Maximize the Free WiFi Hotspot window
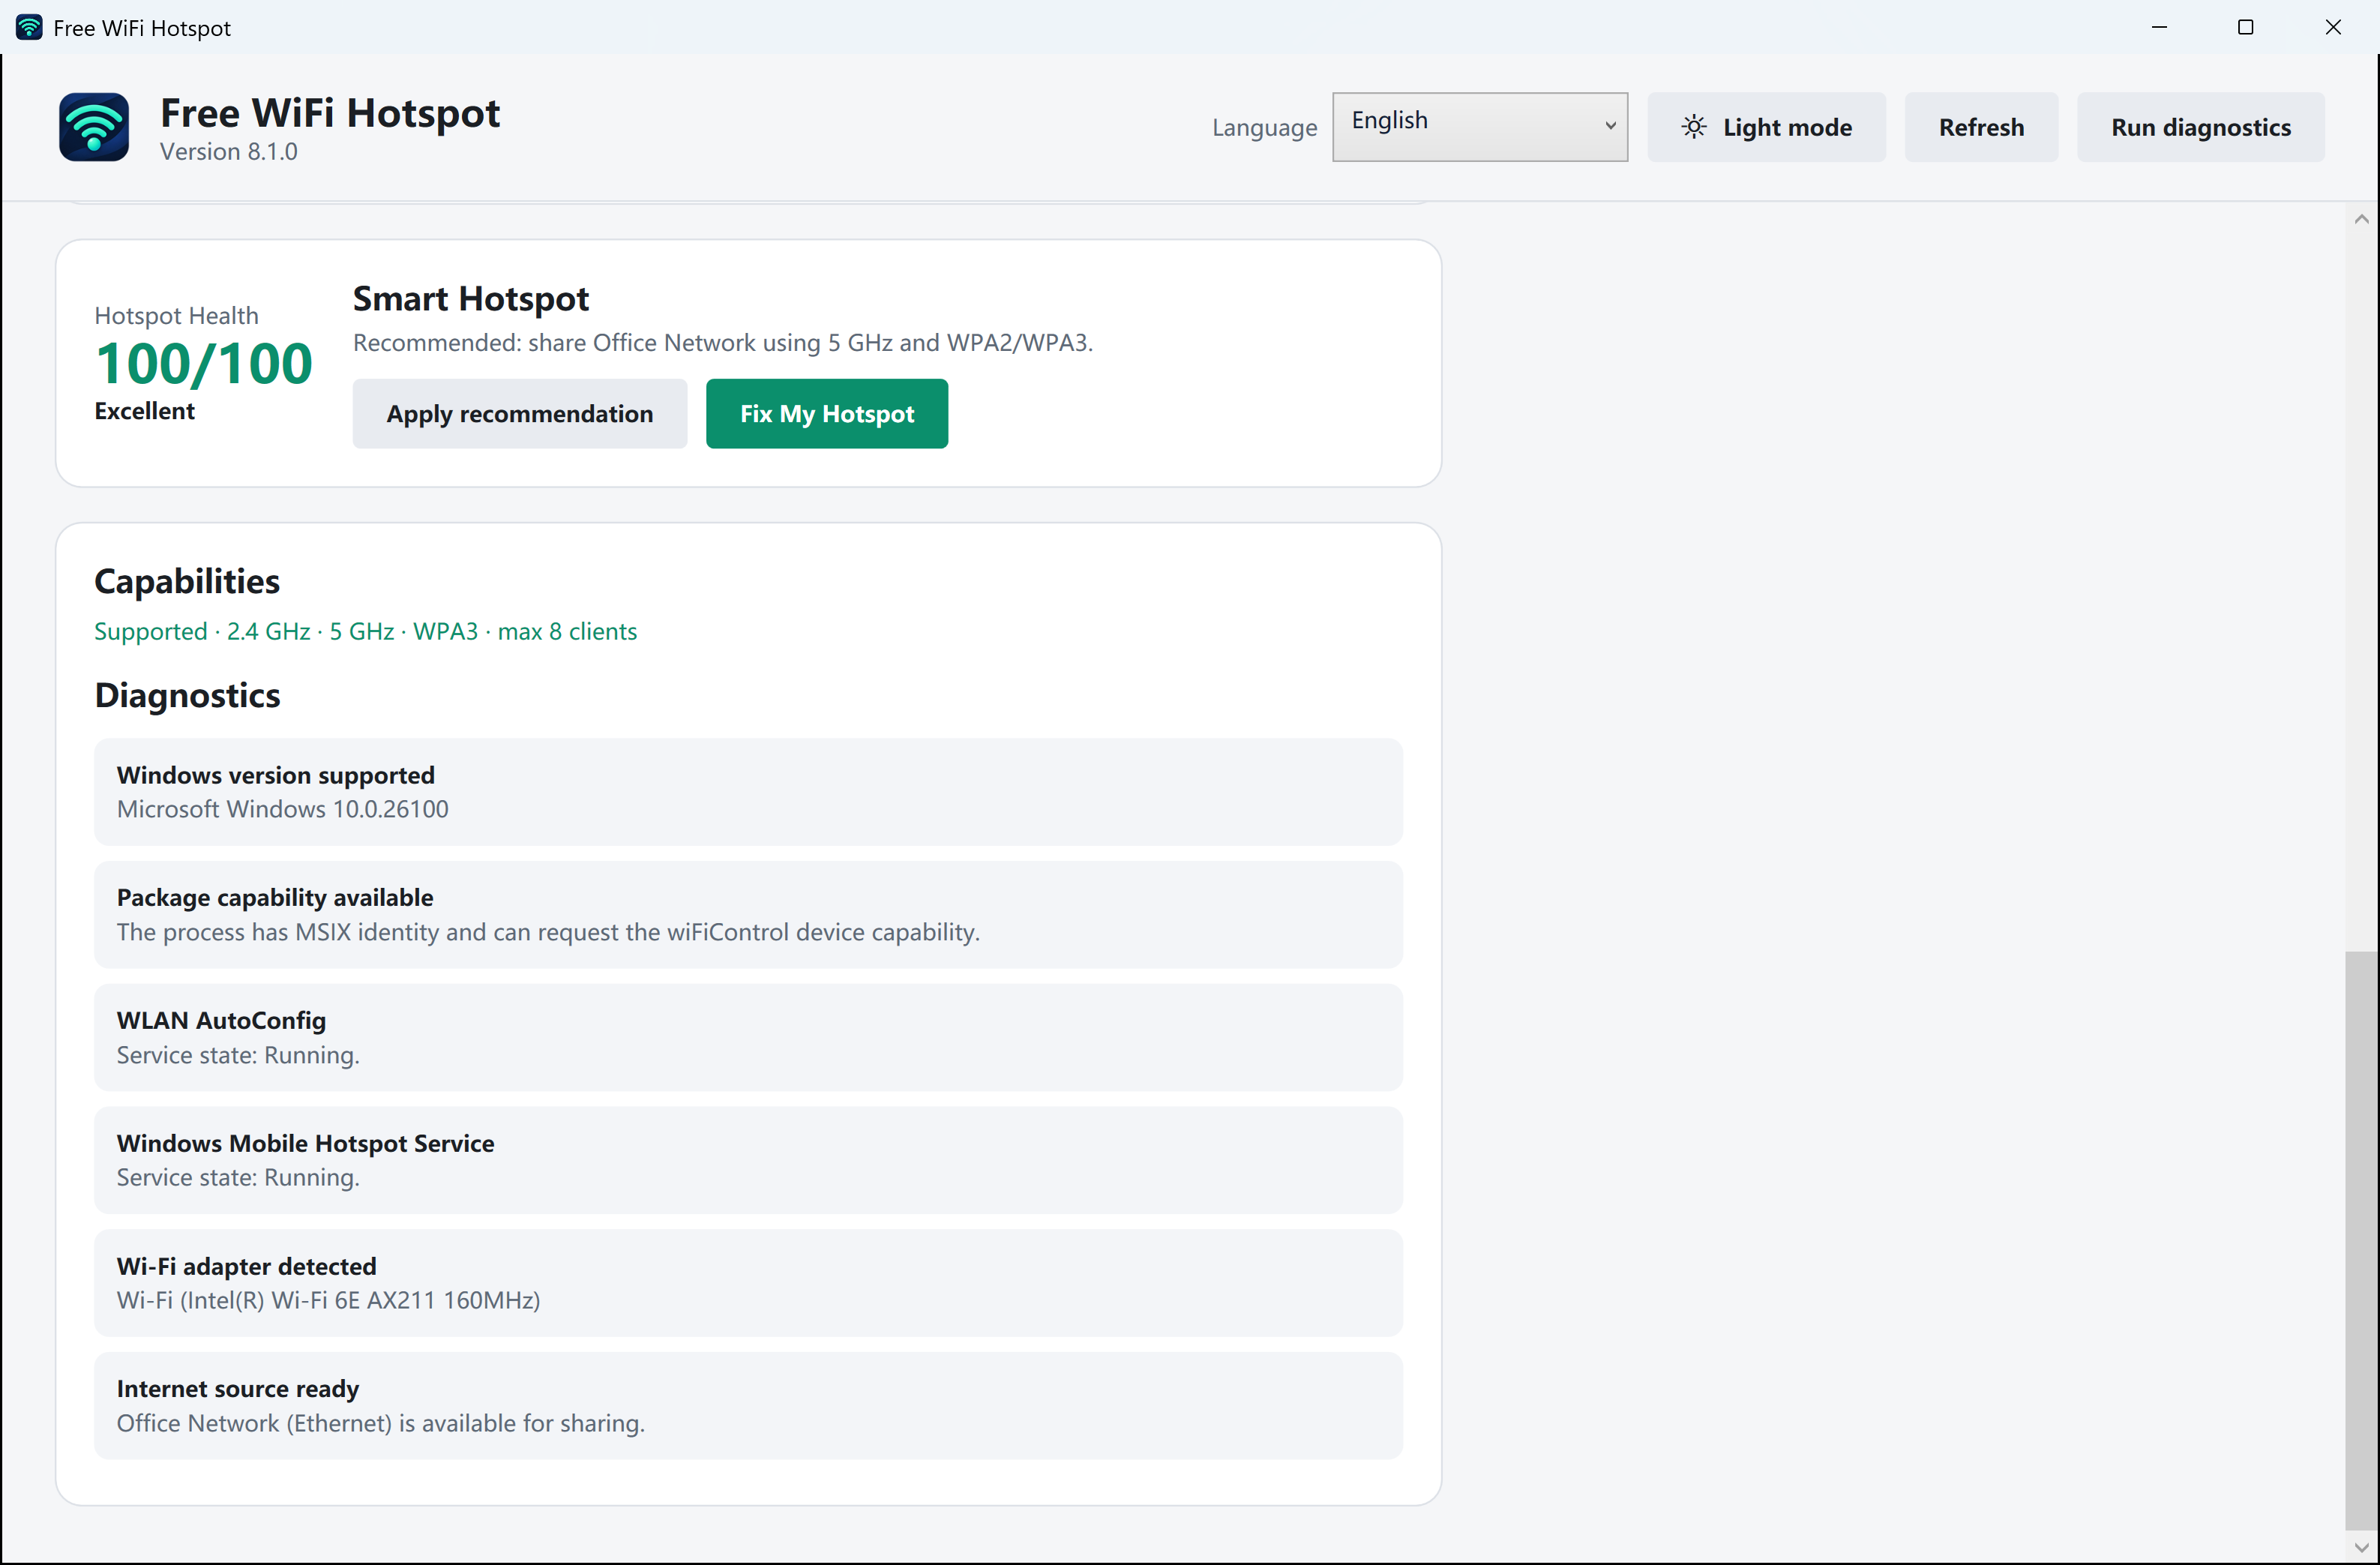 [2246, 27]
